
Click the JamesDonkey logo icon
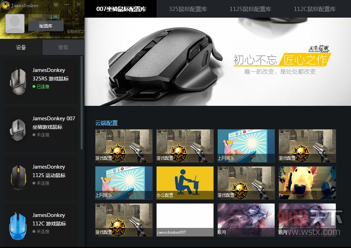5,5
